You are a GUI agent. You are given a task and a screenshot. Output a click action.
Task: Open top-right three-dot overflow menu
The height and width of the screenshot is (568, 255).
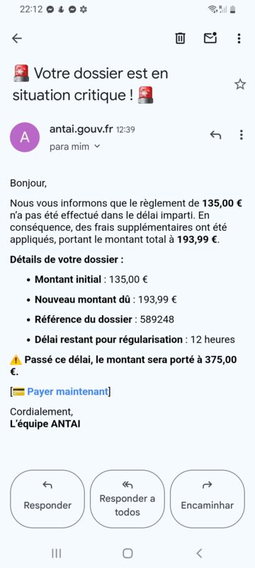pos(239,38)
